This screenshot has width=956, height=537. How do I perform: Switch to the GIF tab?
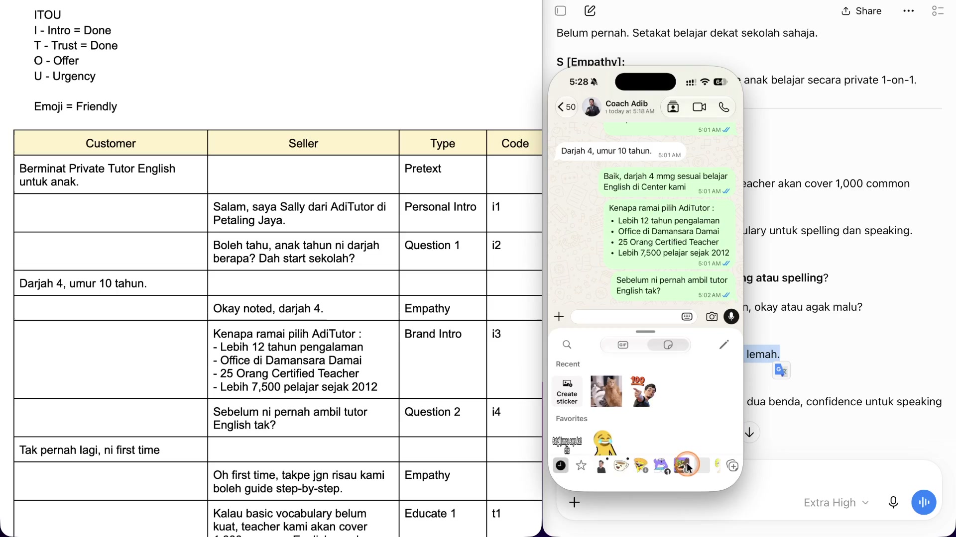pos(623,345)
